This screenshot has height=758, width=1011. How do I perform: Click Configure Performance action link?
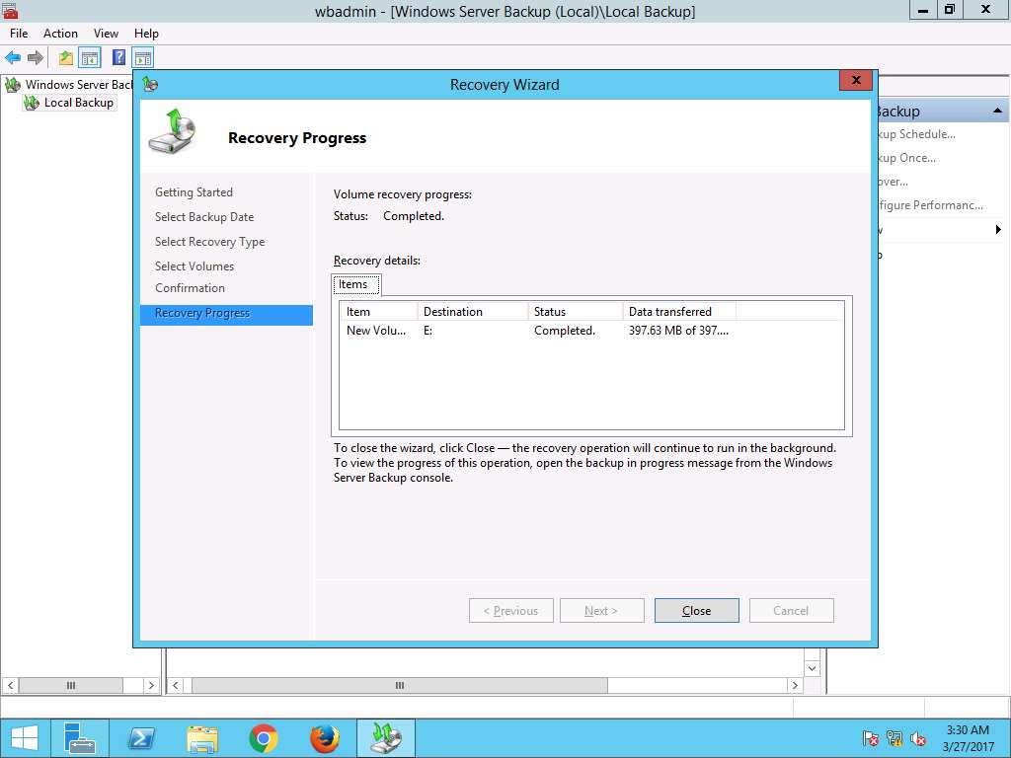tap(930, 205)
